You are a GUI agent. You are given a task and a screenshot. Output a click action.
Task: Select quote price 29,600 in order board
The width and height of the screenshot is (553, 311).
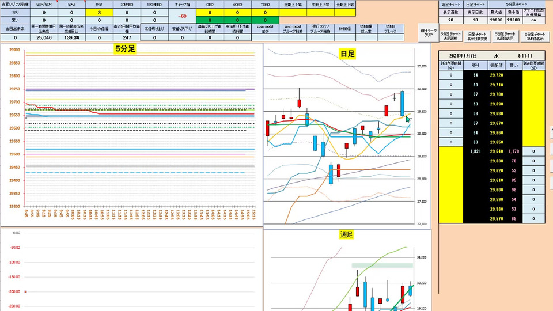click(x=496, y=190)
